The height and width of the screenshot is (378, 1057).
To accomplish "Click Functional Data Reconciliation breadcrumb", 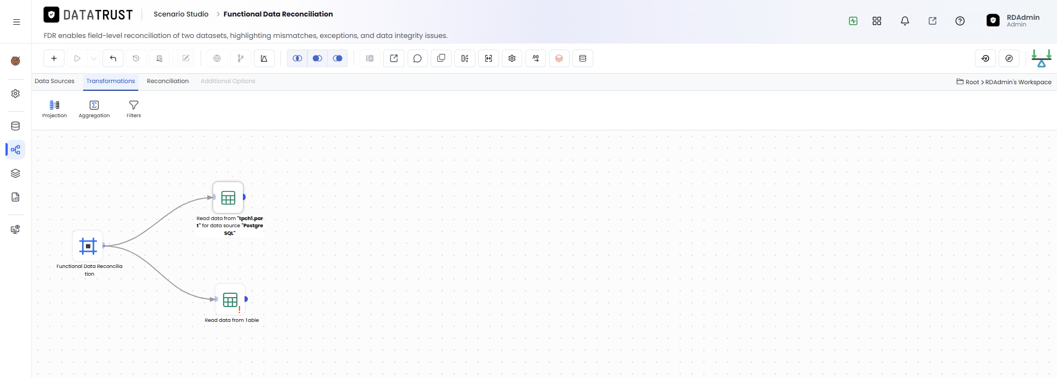I will coord(278,14).
